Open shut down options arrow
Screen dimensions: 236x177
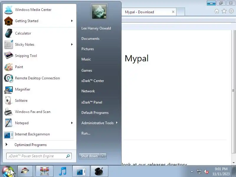(103, 156)
